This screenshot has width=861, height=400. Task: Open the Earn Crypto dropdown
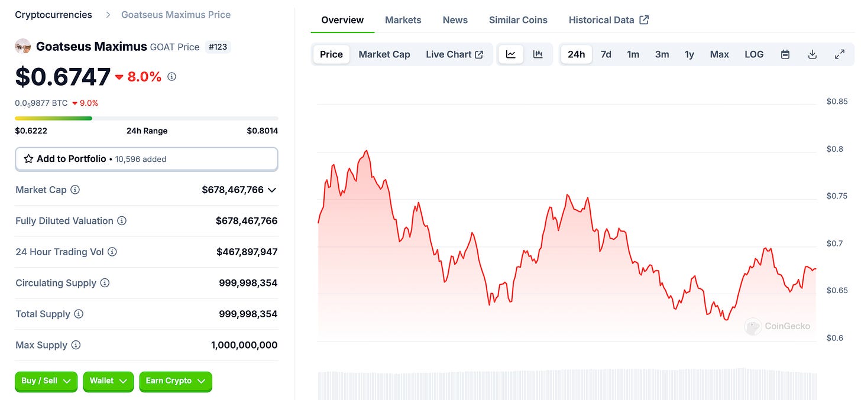(176, 381)
